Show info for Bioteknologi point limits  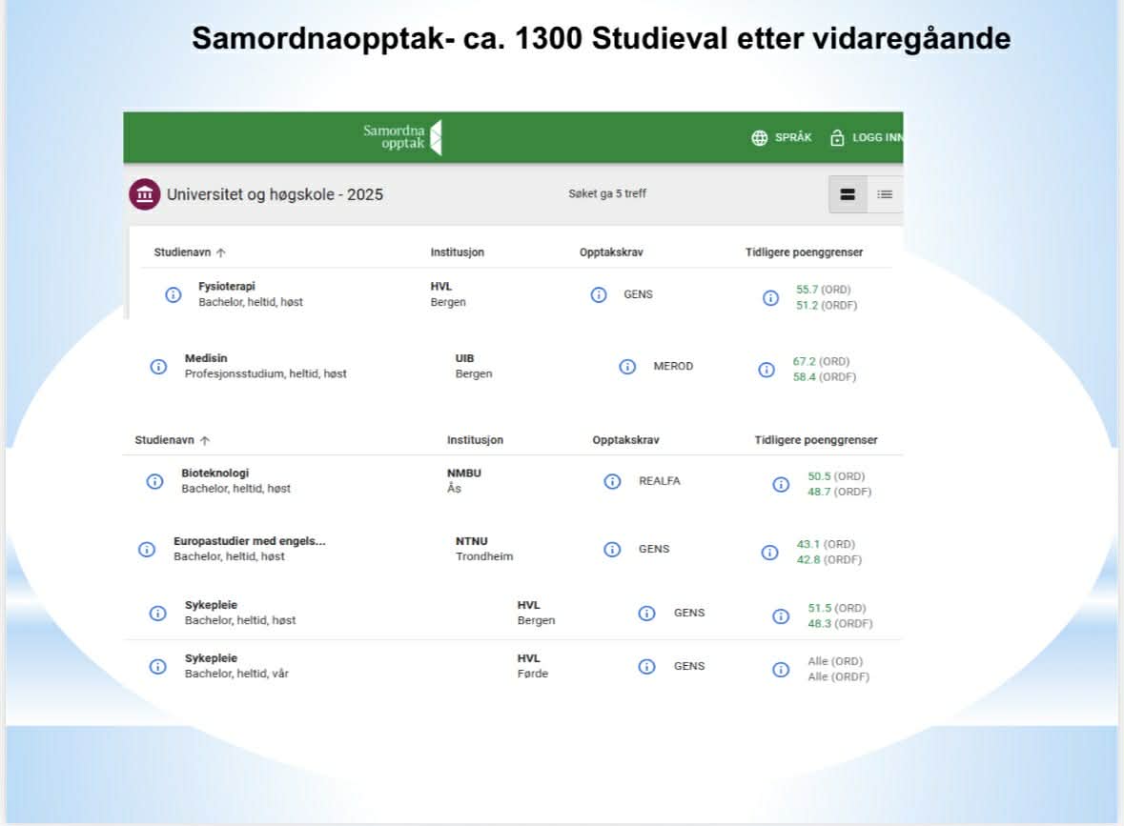click(781, 484)
